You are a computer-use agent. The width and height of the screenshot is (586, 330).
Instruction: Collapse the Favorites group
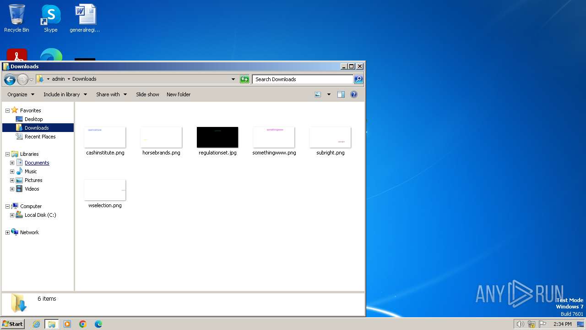pyautogui.click(x=7, y=110)
